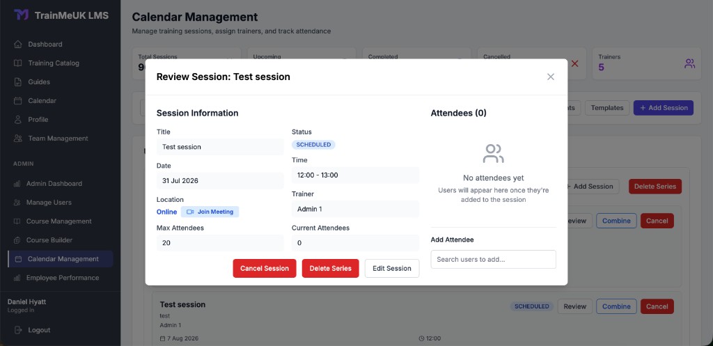Click Review on the 7 Aug Test session
The height and width of the screenshot is (346, 713).
[575, 306]
